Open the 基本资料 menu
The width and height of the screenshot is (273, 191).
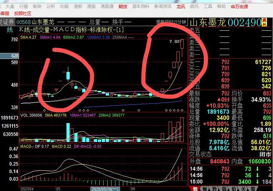[x=141, y=7]
